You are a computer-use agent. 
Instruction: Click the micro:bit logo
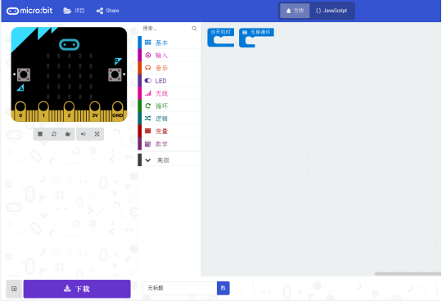click(x=29, y=11)
